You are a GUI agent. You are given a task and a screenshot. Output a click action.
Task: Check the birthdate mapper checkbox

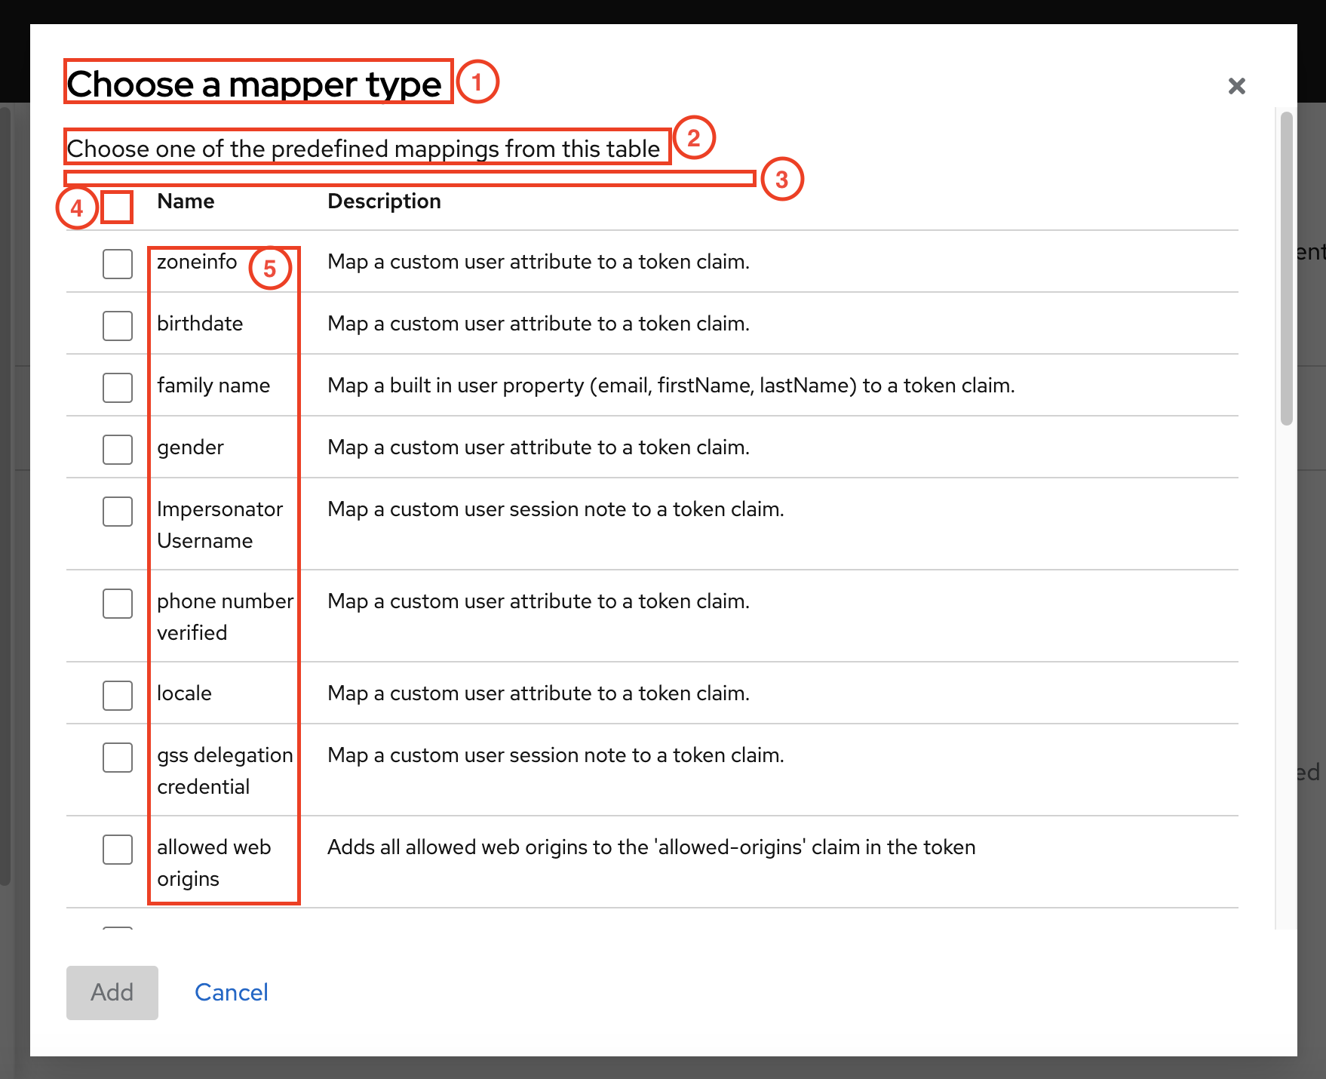pyautogui.click(x=117, y=325)
